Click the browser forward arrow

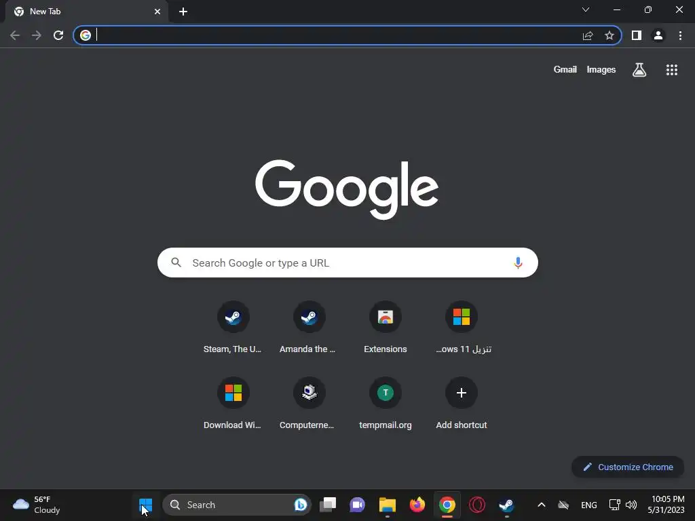click(x=37, y=35)
